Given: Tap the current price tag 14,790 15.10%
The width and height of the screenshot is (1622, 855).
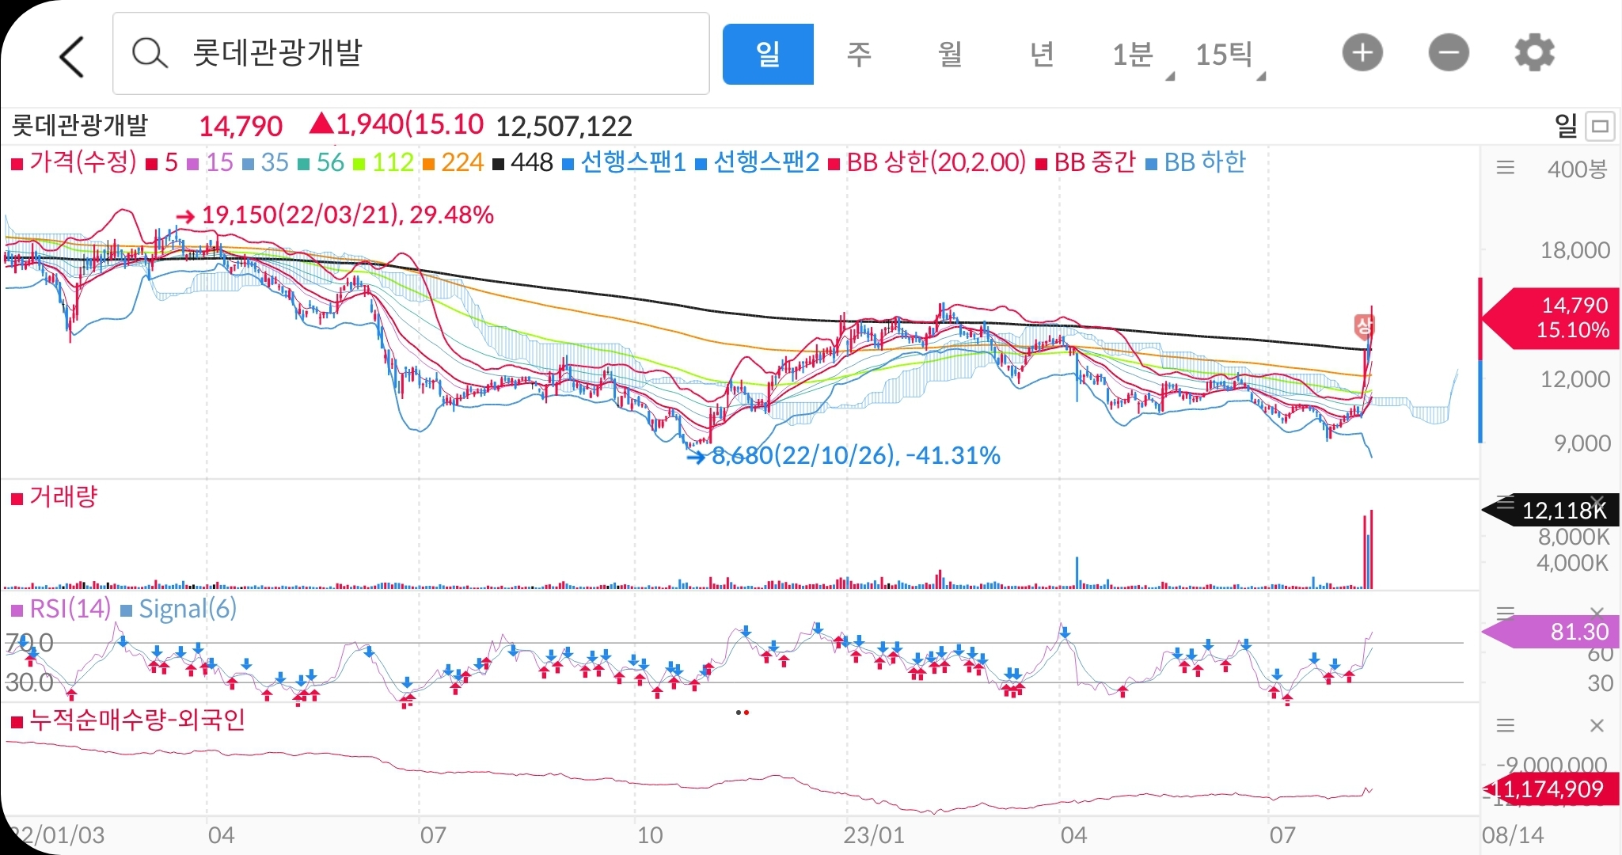Looking at the screenshot, I should (x=1551, y=318).
